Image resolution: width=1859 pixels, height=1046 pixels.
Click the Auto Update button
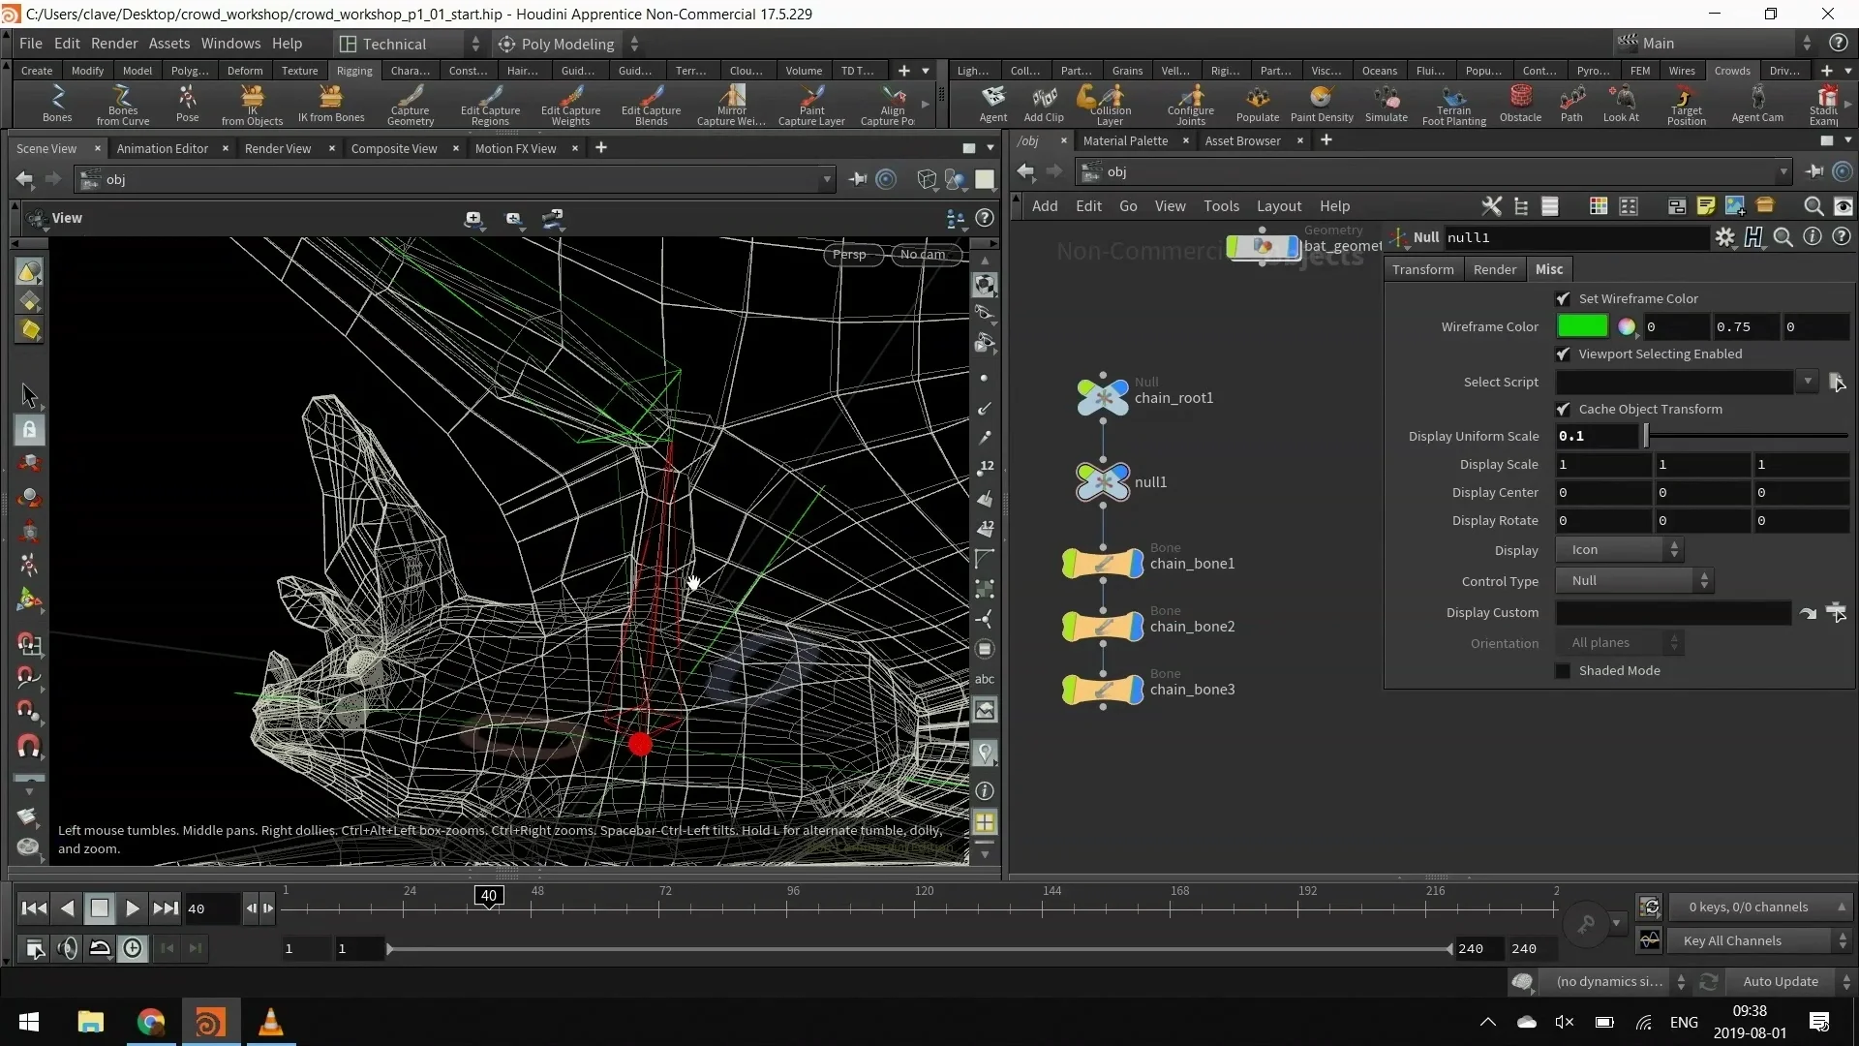tap(1782, 981)
